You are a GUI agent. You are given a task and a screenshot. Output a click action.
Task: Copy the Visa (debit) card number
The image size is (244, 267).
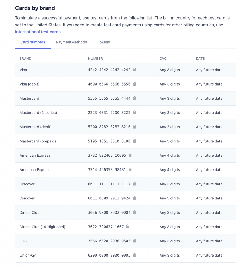pos(134,84)
